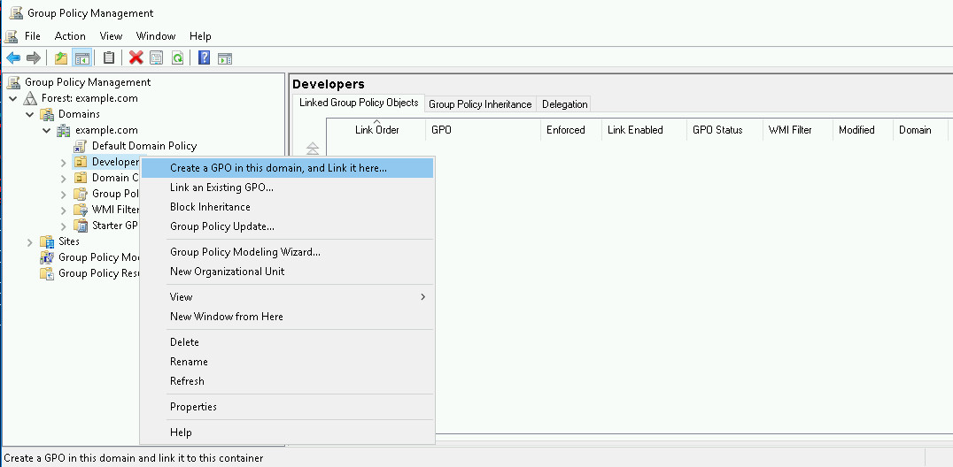This screenshot has height=467, width=953.
Task: Click the example.com domain icon
Action: coord(63,130)
